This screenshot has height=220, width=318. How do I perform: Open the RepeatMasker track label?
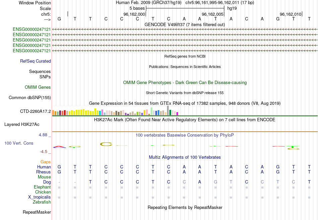pyautogui.click(x=37, y=212)
